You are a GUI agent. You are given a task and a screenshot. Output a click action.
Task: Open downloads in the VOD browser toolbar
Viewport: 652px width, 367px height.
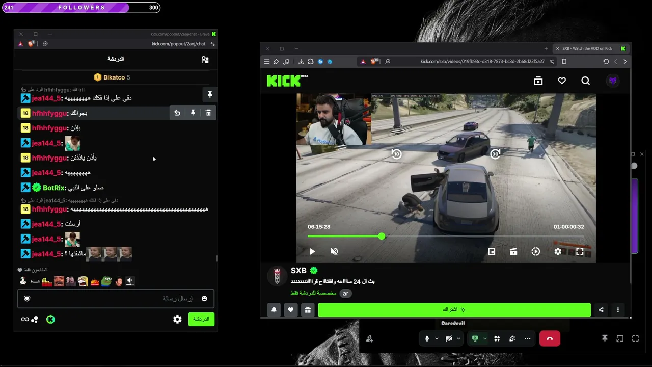pos(301,62)
